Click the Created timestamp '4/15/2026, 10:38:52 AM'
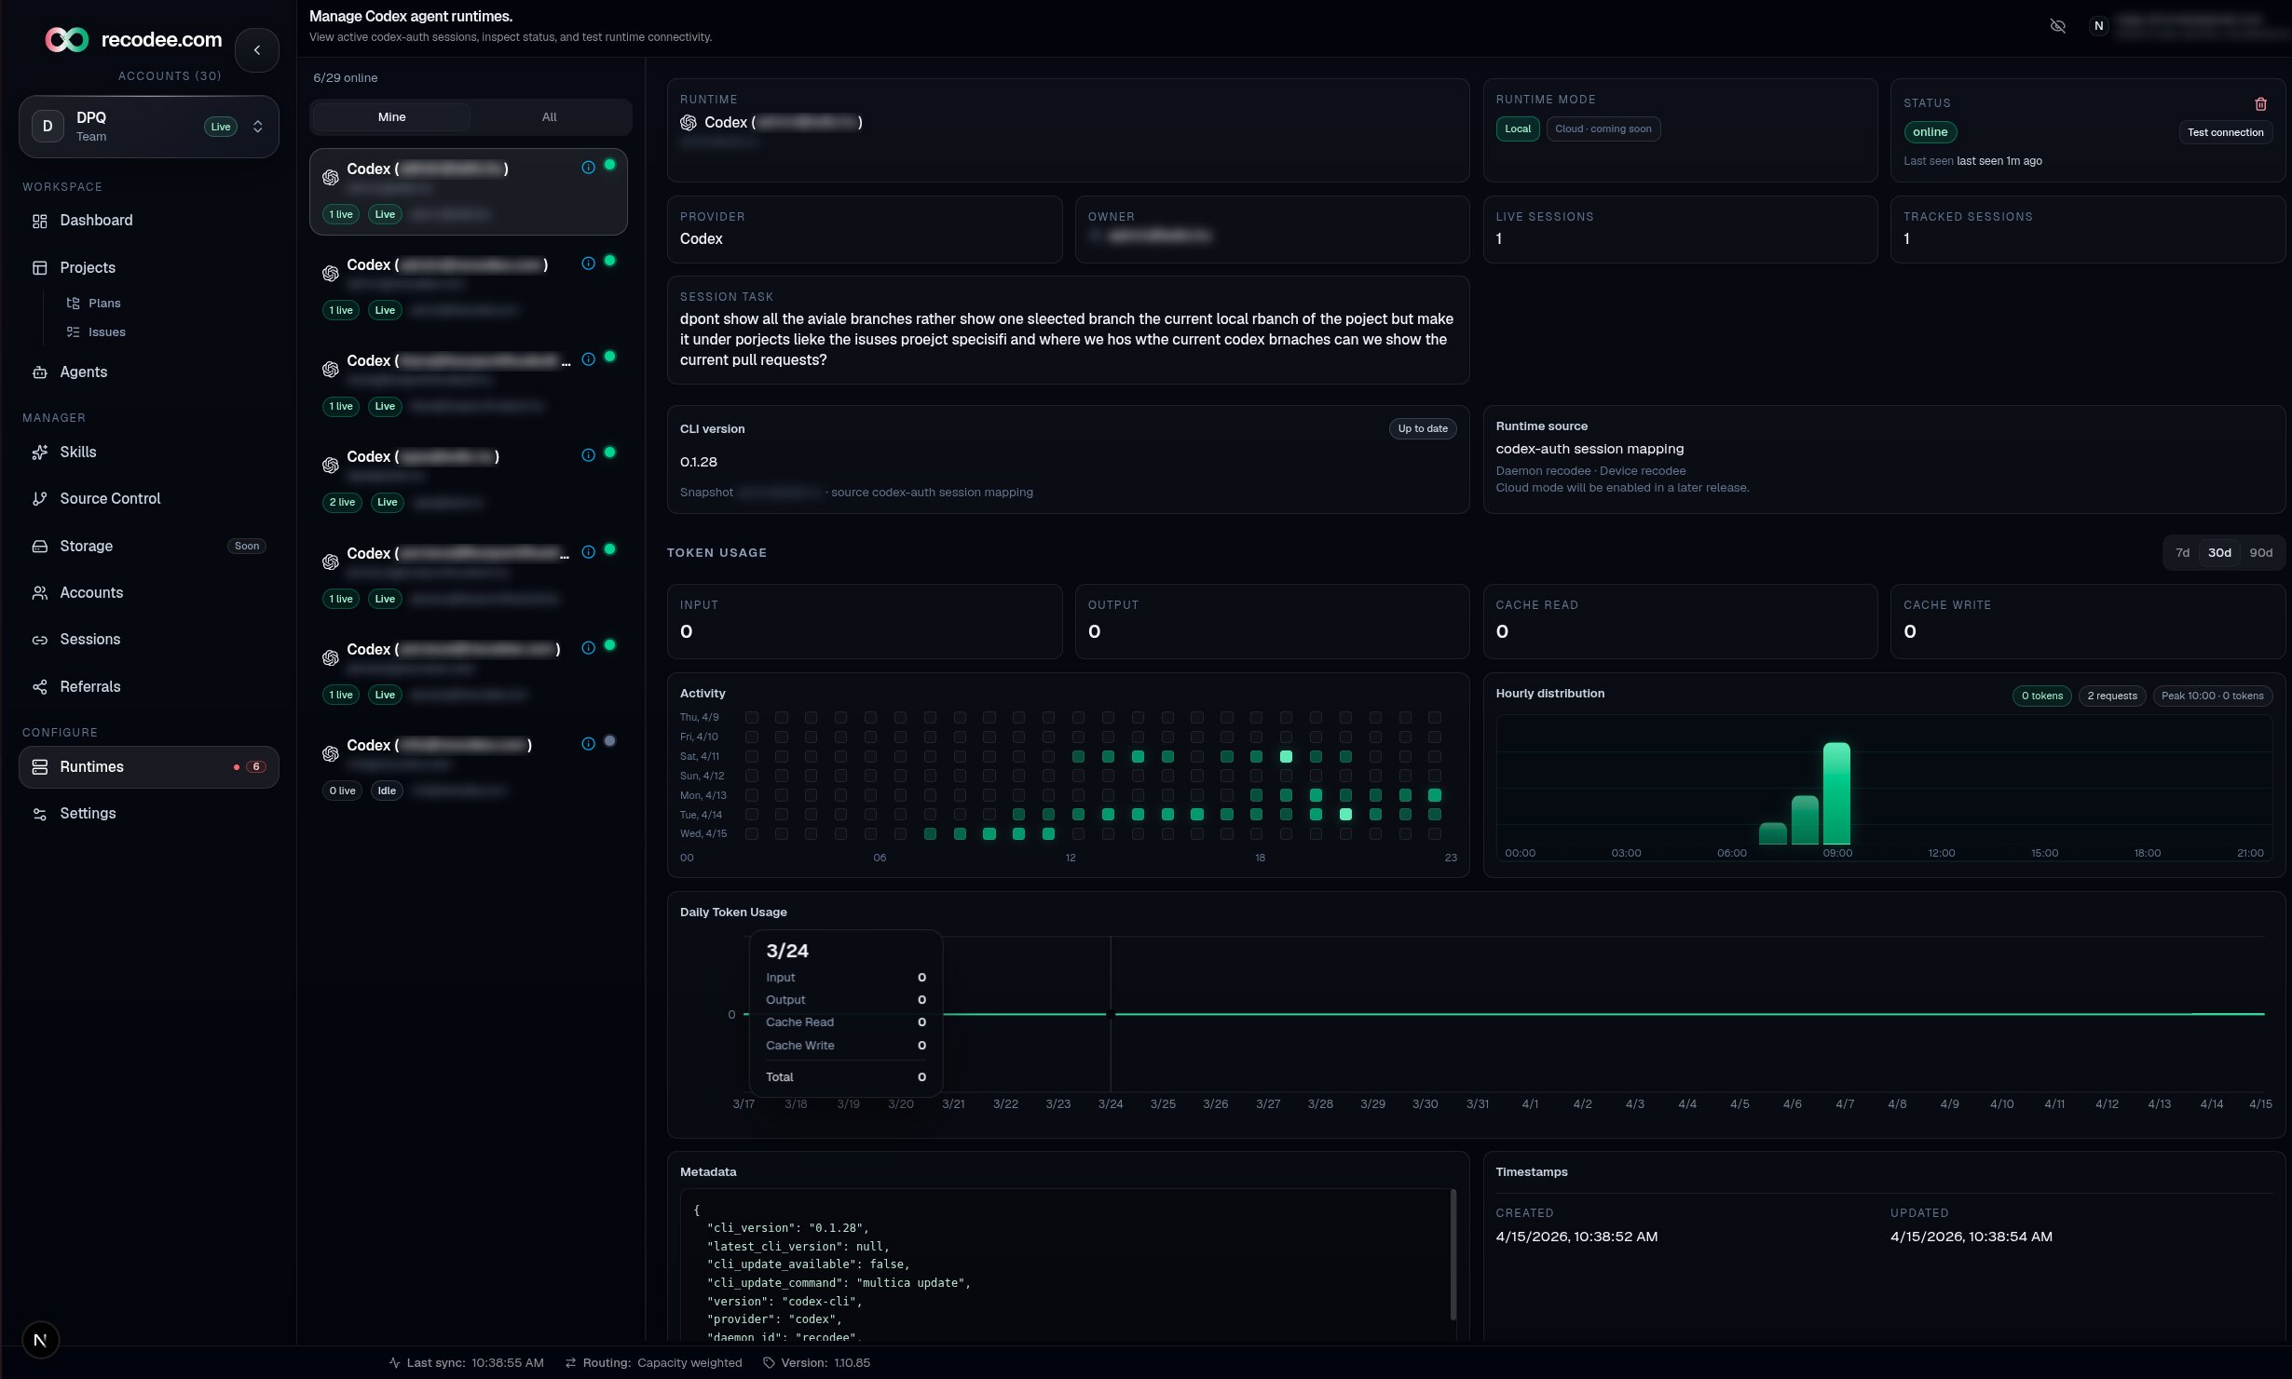The image size is (2292, 1379). click(1576, 1237)
